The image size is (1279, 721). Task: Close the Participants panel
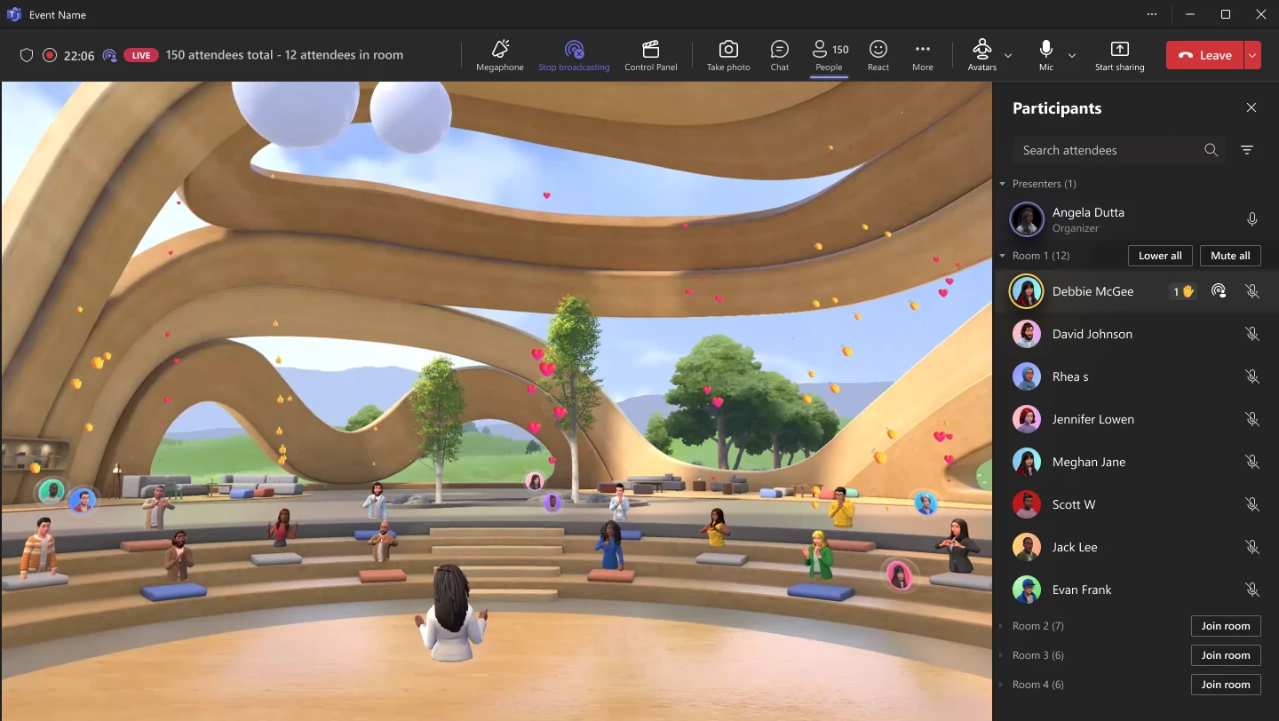point(1251,107)
